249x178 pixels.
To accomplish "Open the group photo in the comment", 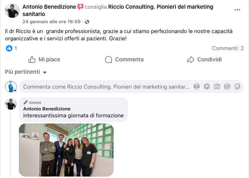I will coord(66,150).
